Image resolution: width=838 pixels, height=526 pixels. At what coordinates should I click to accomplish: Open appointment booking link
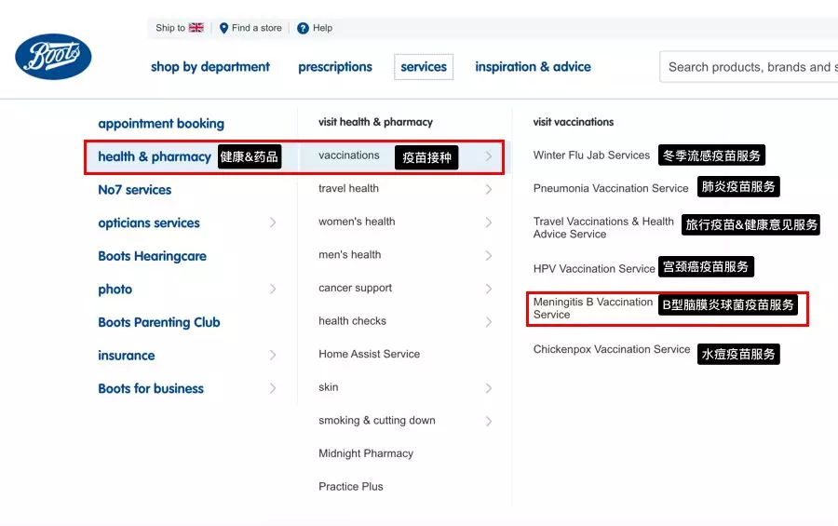(x=161, y=124)
